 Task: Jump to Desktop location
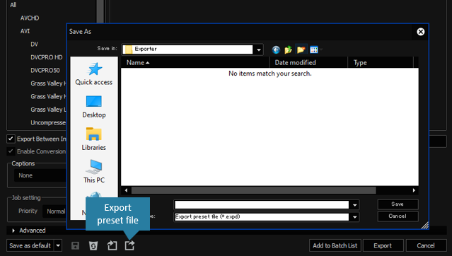94,107
